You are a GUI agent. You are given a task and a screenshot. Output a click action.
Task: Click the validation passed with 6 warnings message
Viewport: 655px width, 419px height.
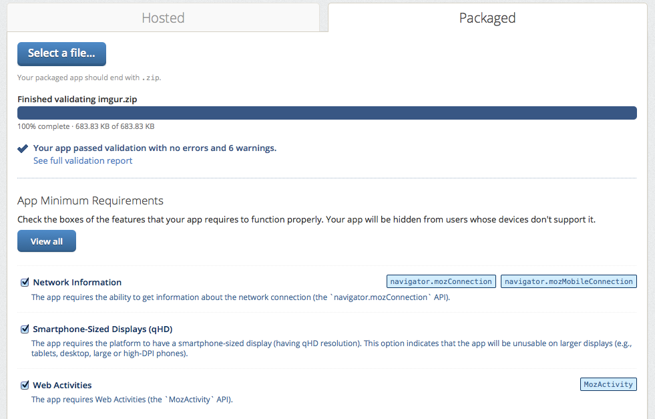(155, 148)
